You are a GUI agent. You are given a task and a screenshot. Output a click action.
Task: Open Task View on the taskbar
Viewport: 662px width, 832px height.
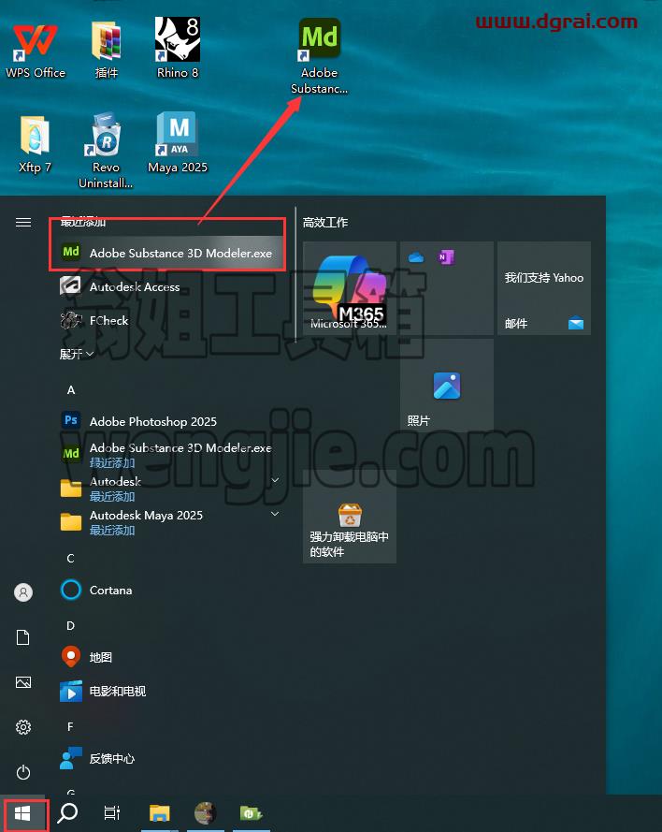[112, 813]
